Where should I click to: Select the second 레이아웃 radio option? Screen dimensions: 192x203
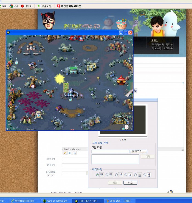coord(107,175)
